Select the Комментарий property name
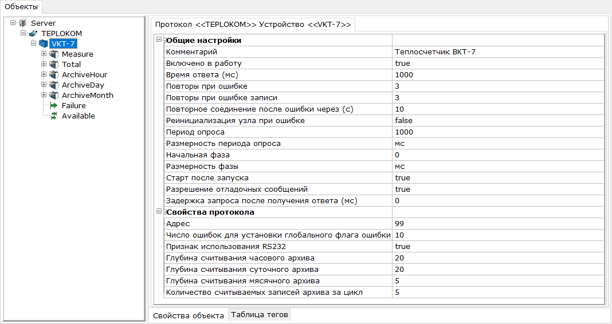This screenshot has width=612, height=324. (191, 52)
